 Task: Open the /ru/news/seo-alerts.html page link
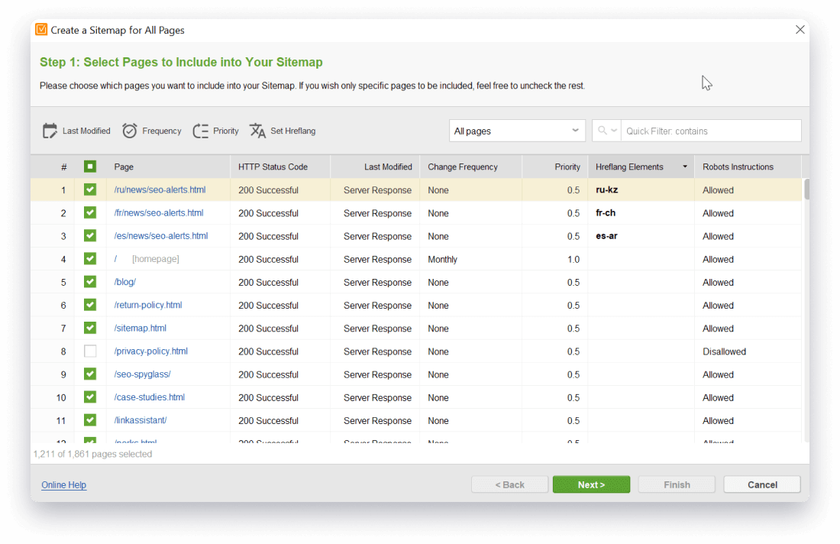click(x=160, y=189)
